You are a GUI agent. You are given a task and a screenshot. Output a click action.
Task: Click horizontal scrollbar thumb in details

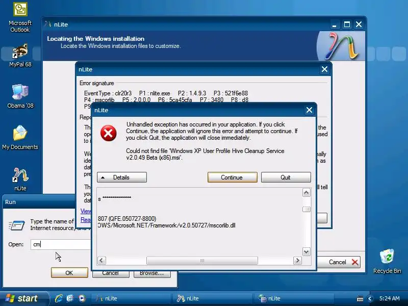(202, 261)
